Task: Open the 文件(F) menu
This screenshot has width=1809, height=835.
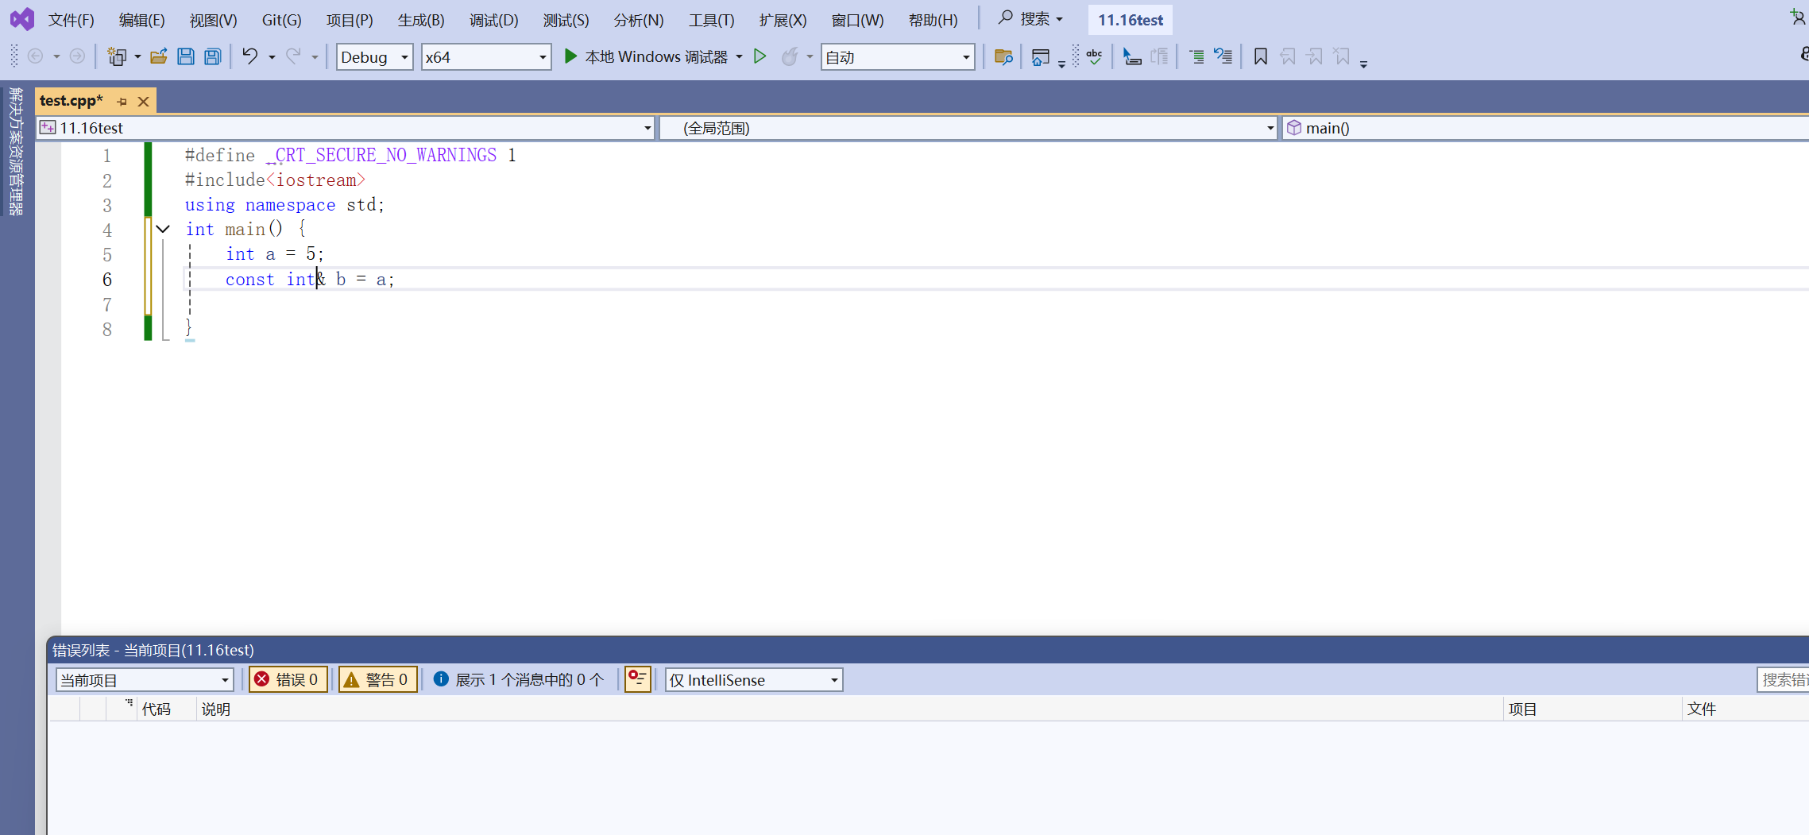Action: (x=71, y=20)
